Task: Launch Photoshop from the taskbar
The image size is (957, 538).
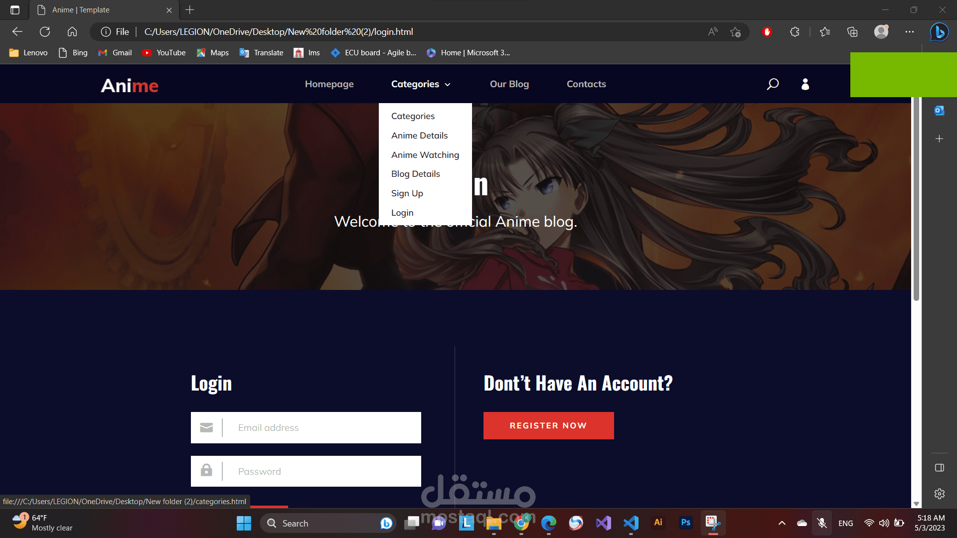Action: tap(685, 523)
